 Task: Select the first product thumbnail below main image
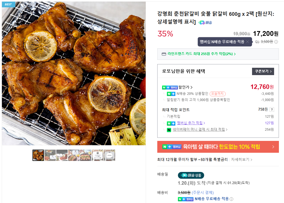38,155
